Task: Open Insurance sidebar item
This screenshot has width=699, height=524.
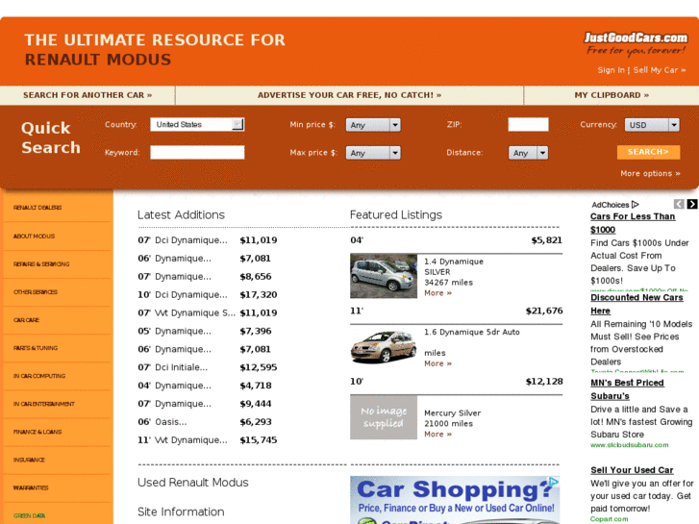Action: [x=29, y=460]
